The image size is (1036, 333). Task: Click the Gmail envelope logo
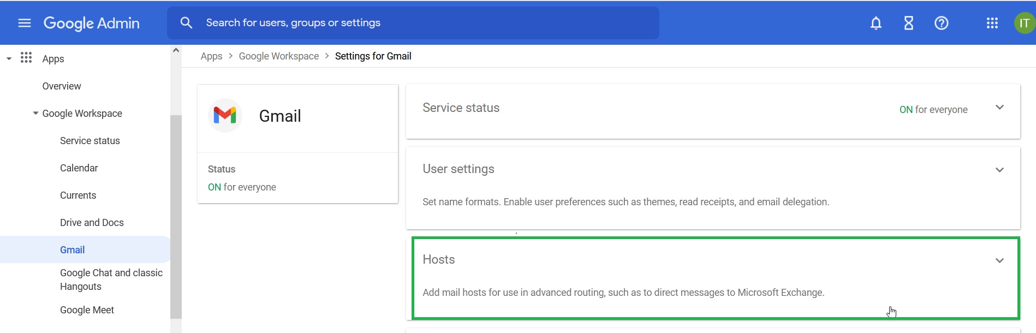tap(225, 115)
